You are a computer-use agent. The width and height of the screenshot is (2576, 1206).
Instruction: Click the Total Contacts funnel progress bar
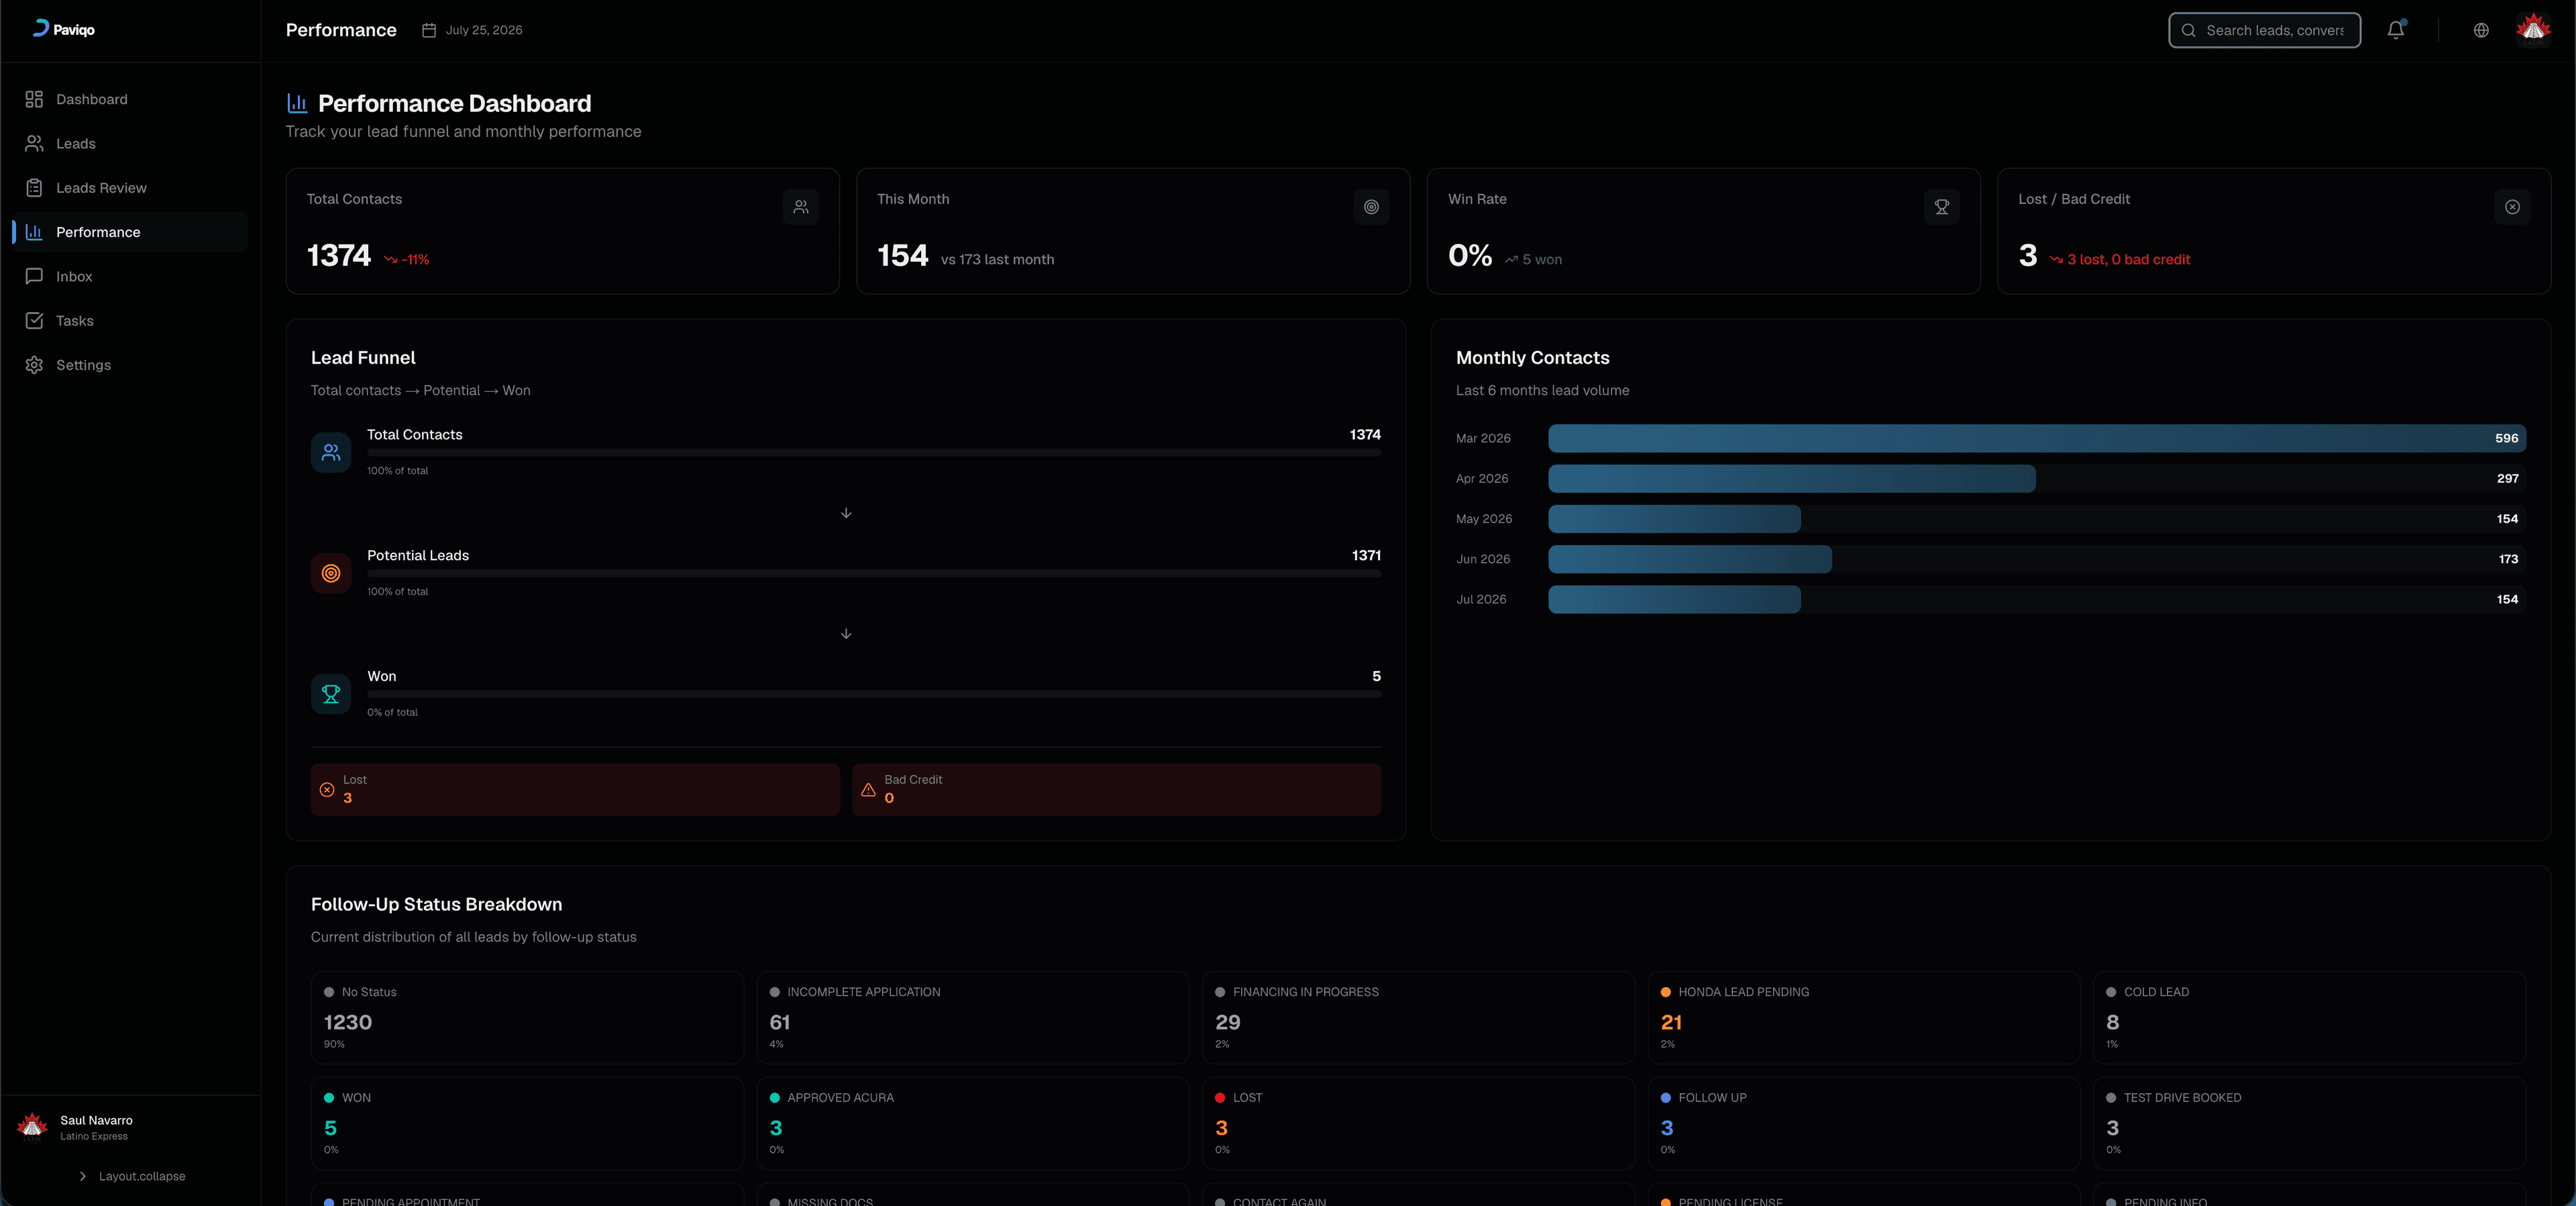tap(874, 454)
